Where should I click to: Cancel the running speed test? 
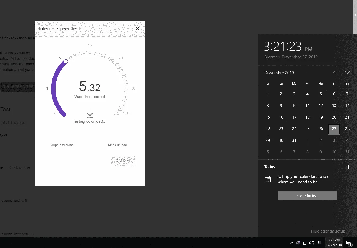123,161
